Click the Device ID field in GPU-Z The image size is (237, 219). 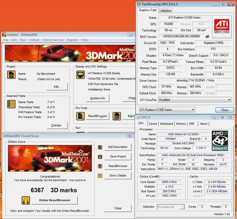167,43
